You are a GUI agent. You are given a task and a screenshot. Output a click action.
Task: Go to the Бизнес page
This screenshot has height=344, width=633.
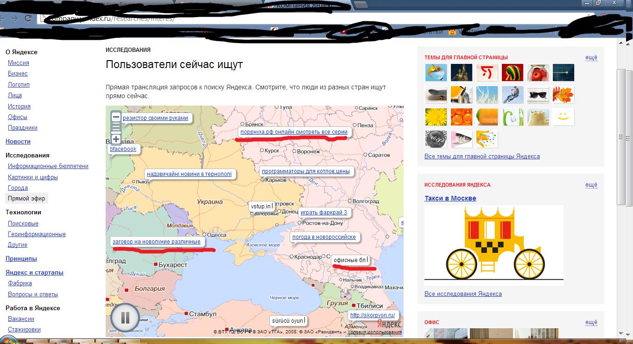click(18, 74)
